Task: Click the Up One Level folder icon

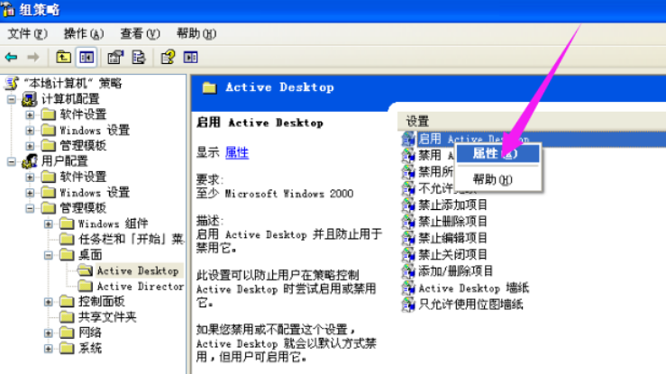Action: [65, 58]
